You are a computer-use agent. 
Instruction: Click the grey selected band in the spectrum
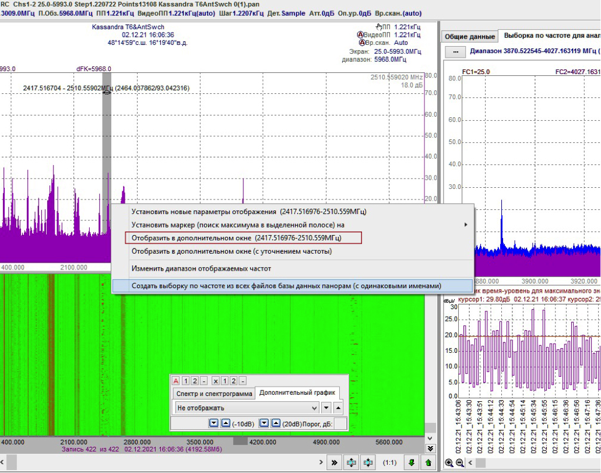coord(107,153)
